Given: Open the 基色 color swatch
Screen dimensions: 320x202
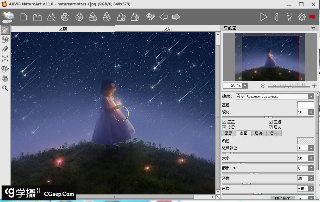Looking at the screenshot, I should coord(305,105).
